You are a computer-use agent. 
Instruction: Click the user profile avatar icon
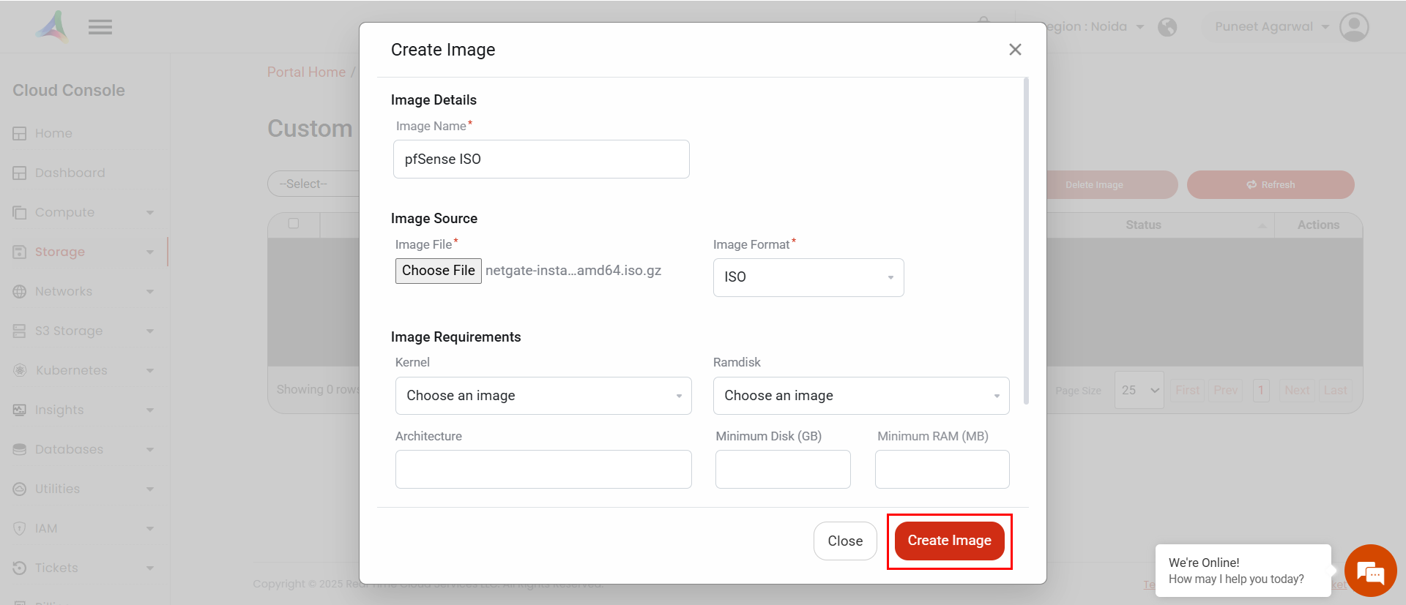tap(1354, 27)
